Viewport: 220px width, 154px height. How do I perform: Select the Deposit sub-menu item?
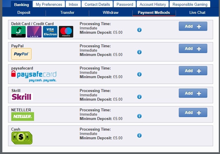[x=24, y=12]
